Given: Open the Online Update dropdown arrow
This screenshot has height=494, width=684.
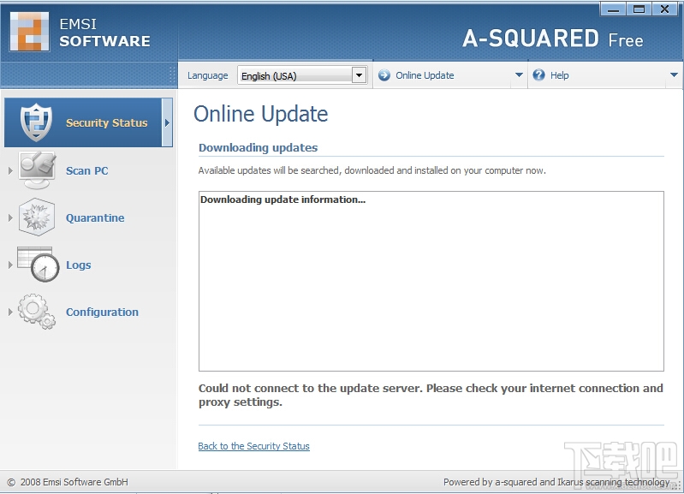Looking at the screenshot, I should coord(519,75).
